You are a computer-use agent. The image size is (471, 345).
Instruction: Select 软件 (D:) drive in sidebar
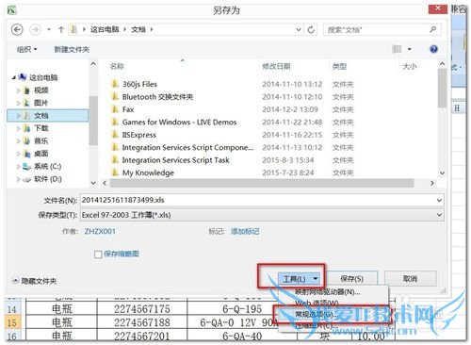tap(48, 179)
